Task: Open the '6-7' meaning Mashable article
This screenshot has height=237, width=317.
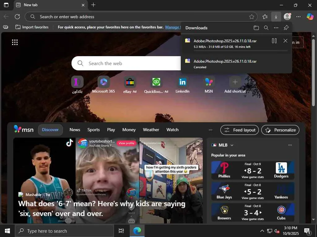Action: (x=102, y=208)
